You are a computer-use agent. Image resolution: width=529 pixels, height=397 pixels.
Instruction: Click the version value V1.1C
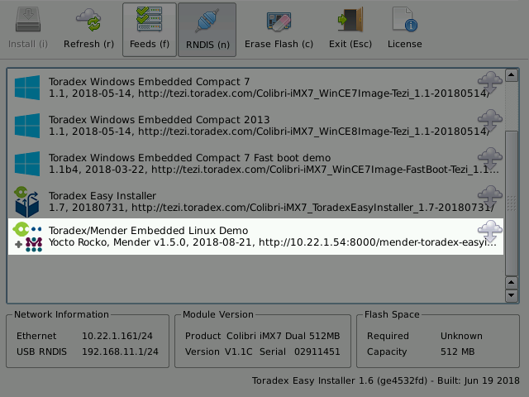pyautogui.click(x=238, y=352)
